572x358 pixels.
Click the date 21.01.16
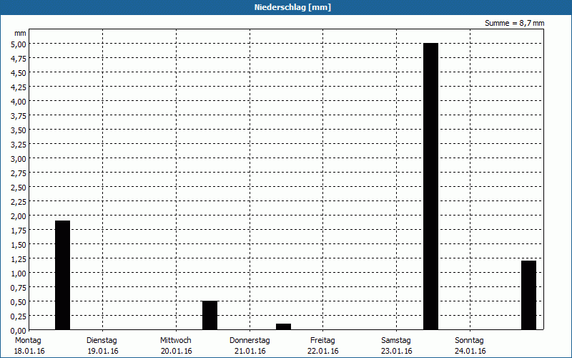pos(250,351)
